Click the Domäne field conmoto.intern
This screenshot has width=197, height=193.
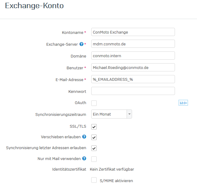pos(133,55)
